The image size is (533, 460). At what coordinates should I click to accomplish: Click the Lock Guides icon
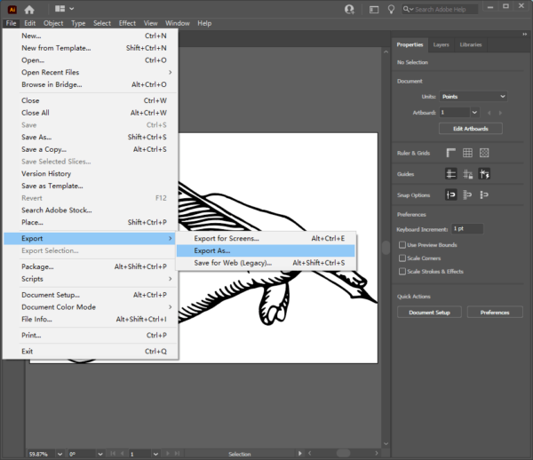[467, 174]
